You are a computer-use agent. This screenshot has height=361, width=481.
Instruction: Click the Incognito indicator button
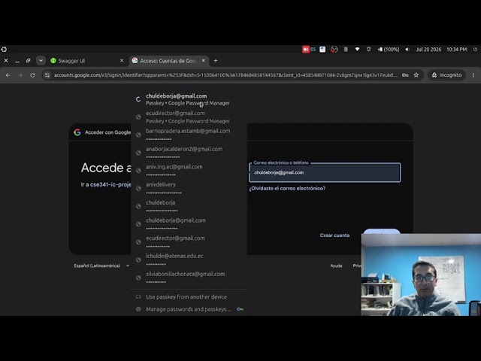pyautogui.click(x=446, y=75)
